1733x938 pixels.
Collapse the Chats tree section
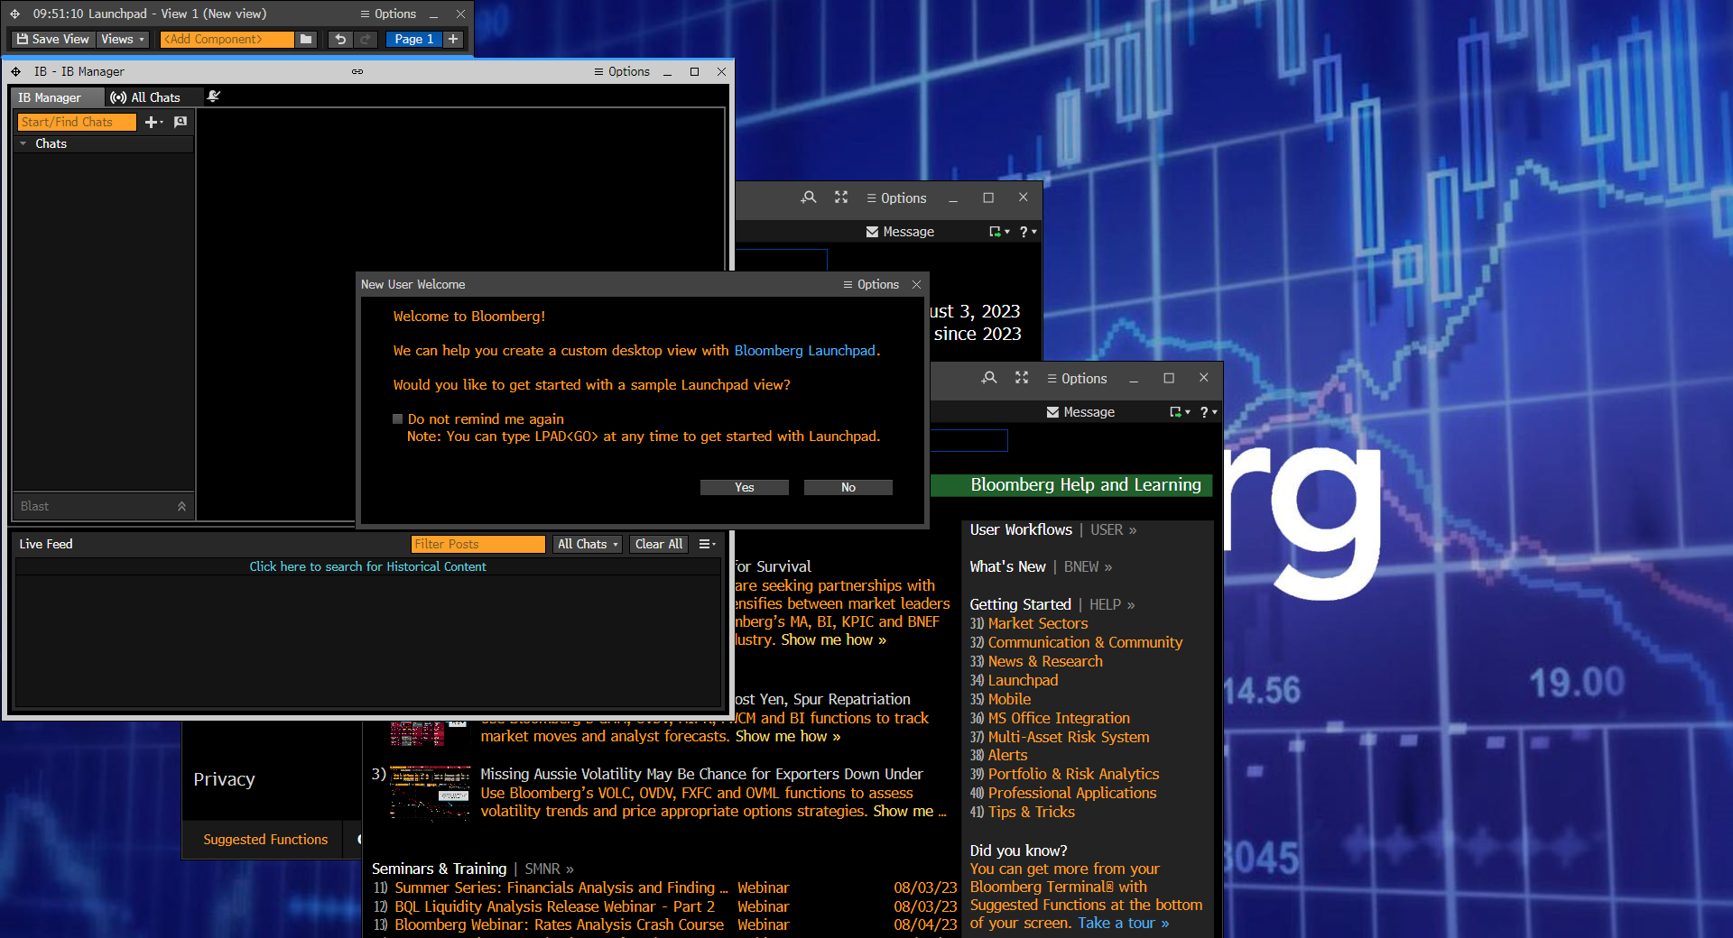point(23,143)
